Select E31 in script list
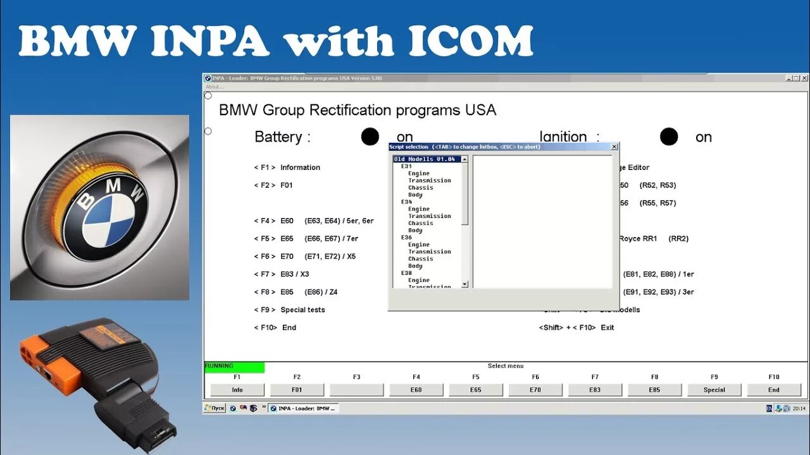Screen dimensions: 810x455 (x=406, y=166)
